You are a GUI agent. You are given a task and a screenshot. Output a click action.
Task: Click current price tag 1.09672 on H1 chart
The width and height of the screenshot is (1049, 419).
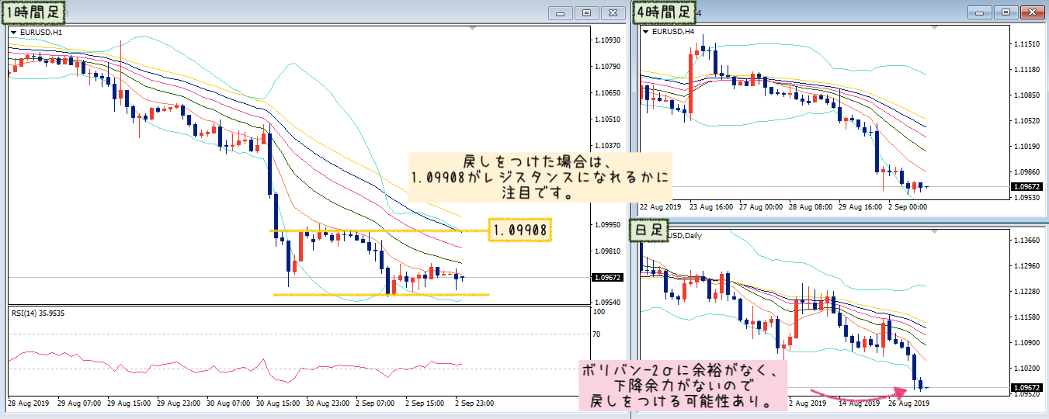coord(606,277)
